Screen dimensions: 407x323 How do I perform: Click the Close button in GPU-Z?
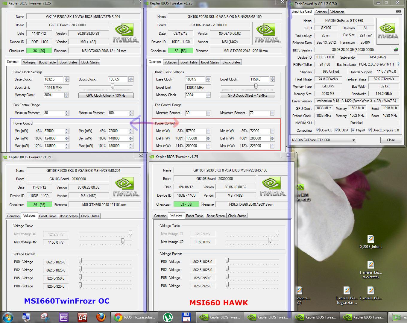coord(391,140)
